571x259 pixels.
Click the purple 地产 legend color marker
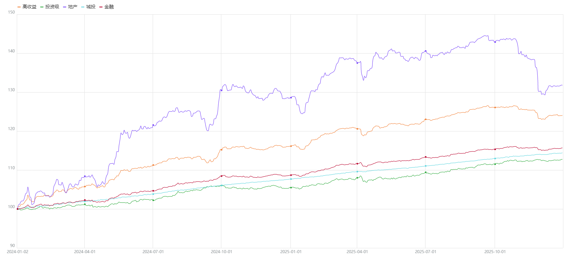(x=65, y=7)
